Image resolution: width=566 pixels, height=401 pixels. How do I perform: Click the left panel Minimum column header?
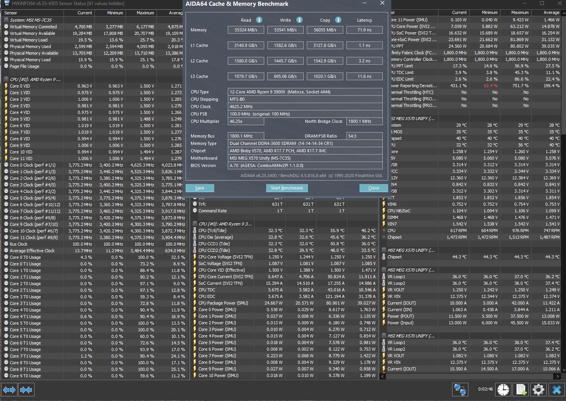click(110, 13)
